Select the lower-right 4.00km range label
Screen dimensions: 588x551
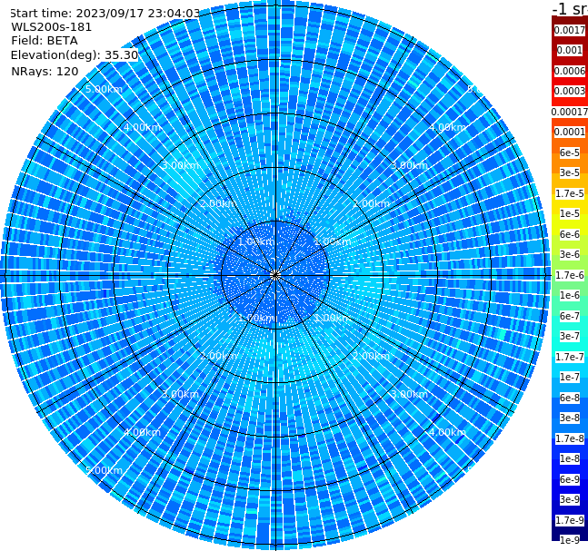coord(447,432)
